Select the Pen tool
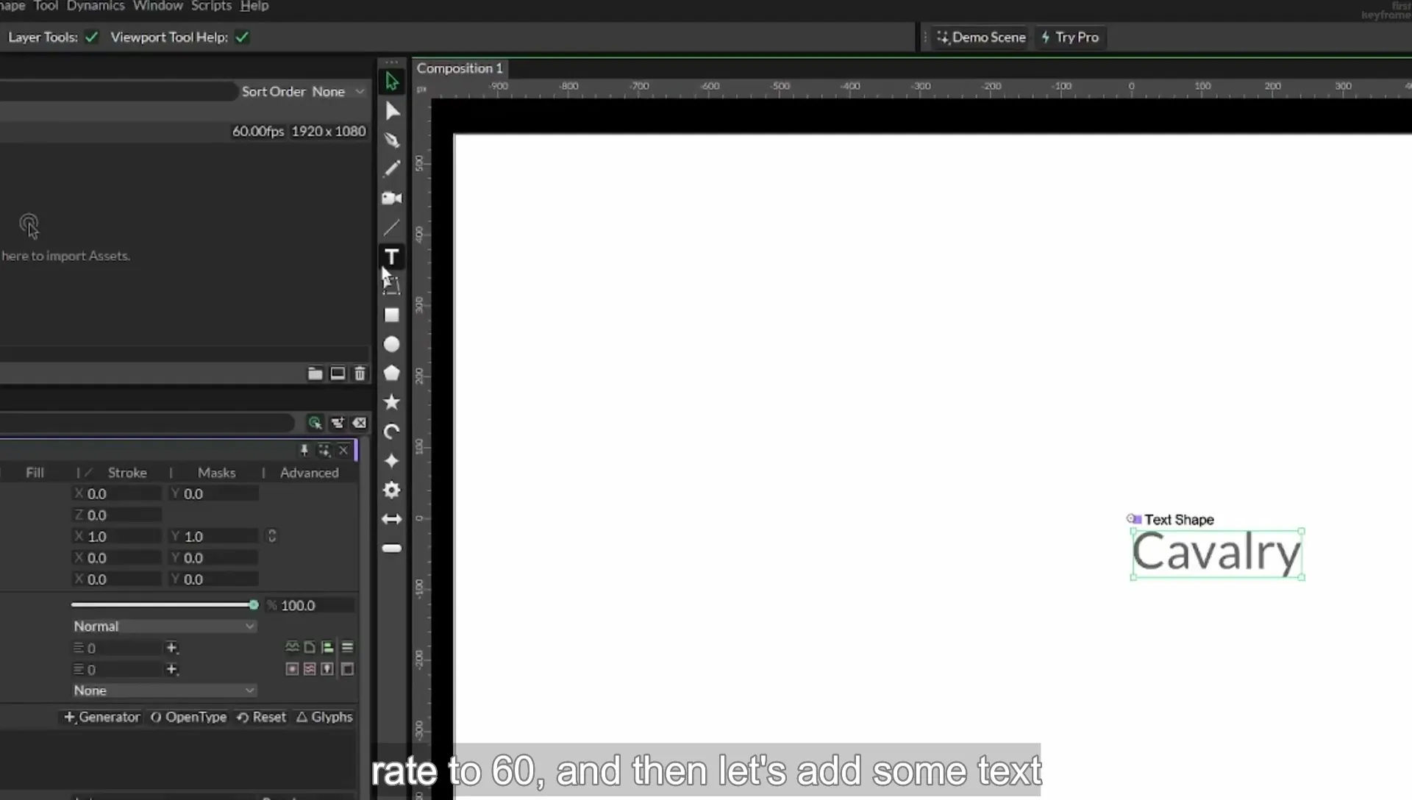Viewport: 1412px width, 800px height. click(x=392, y=140)
